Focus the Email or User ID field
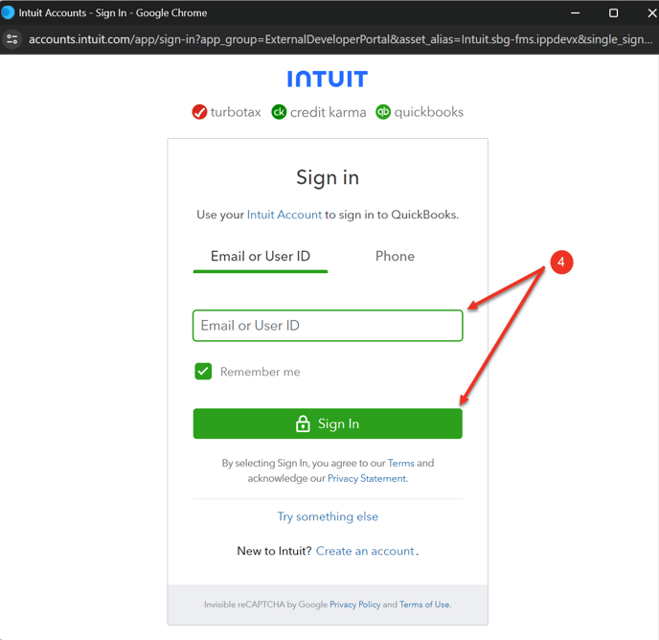Image resolution: width=659 pixels, height=640 pixels. click(x=328, y=326)
